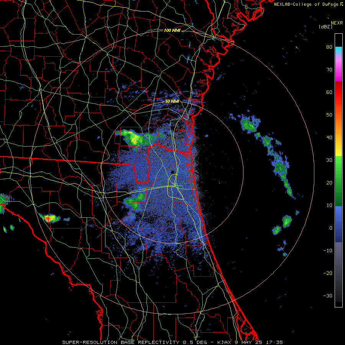Click the [dBZ] units label
The image size is (345, 345).
click(325, 26)
